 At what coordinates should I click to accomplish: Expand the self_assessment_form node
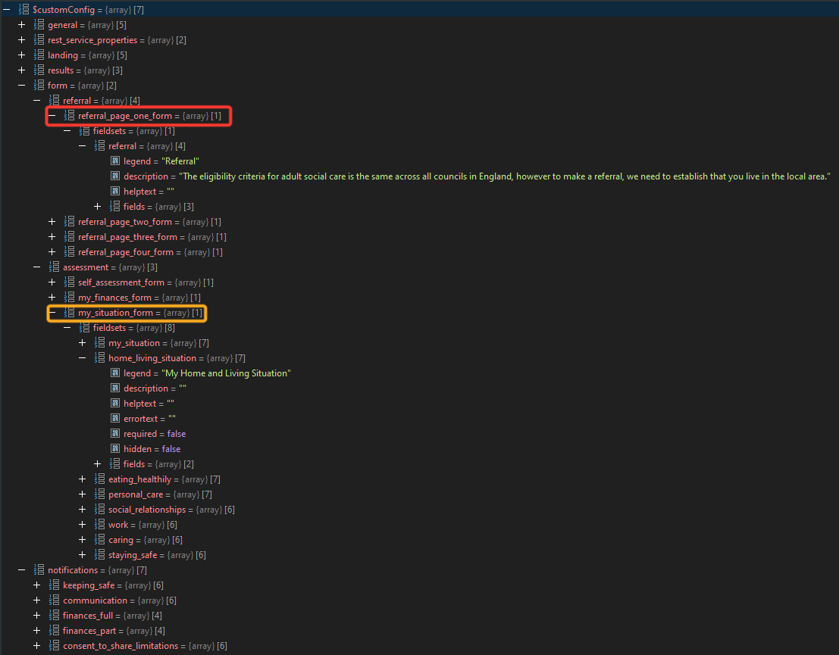point(52,282)
